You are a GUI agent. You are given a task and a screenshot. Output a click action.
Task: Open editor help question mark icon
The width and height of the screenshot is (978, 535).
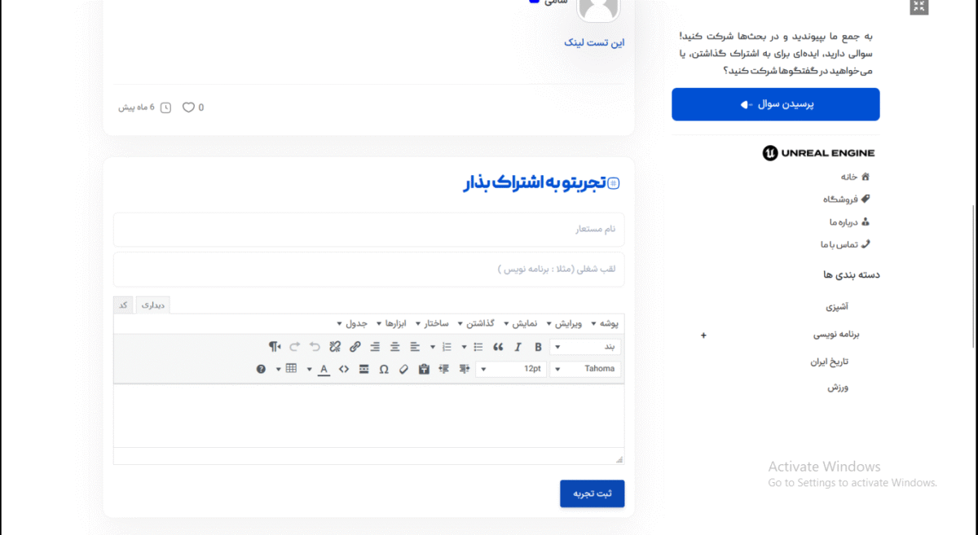point(261,369)
